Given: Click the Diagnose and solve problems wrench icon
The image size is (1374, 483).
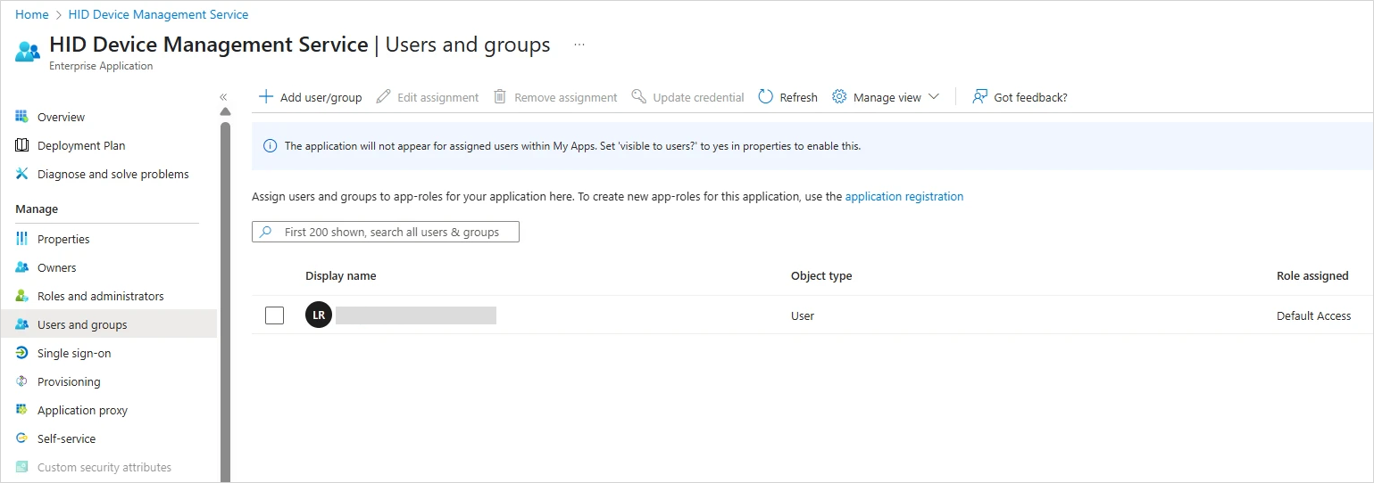Looking at the screenshot, I should coord(22,174).
